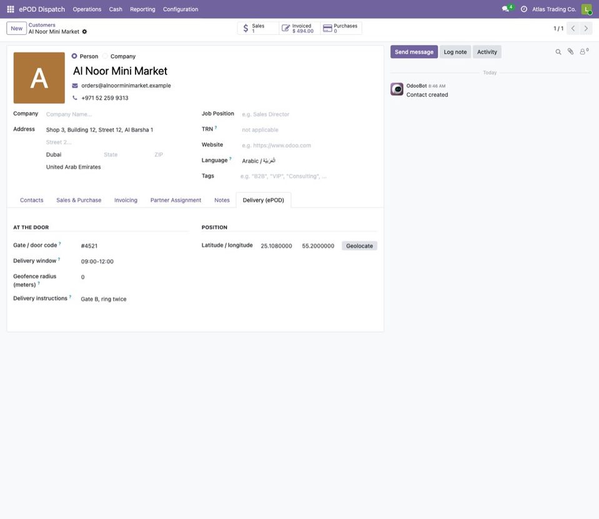Viewport: 599px width, 519px height.
Task: Open the Purchases stat button
Action: (341, 28)
